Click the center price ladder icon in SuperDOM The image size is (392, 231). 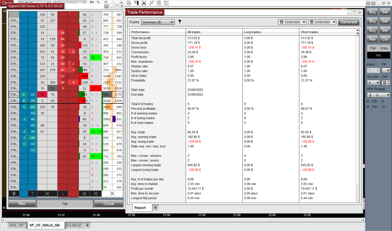[14, 194]
